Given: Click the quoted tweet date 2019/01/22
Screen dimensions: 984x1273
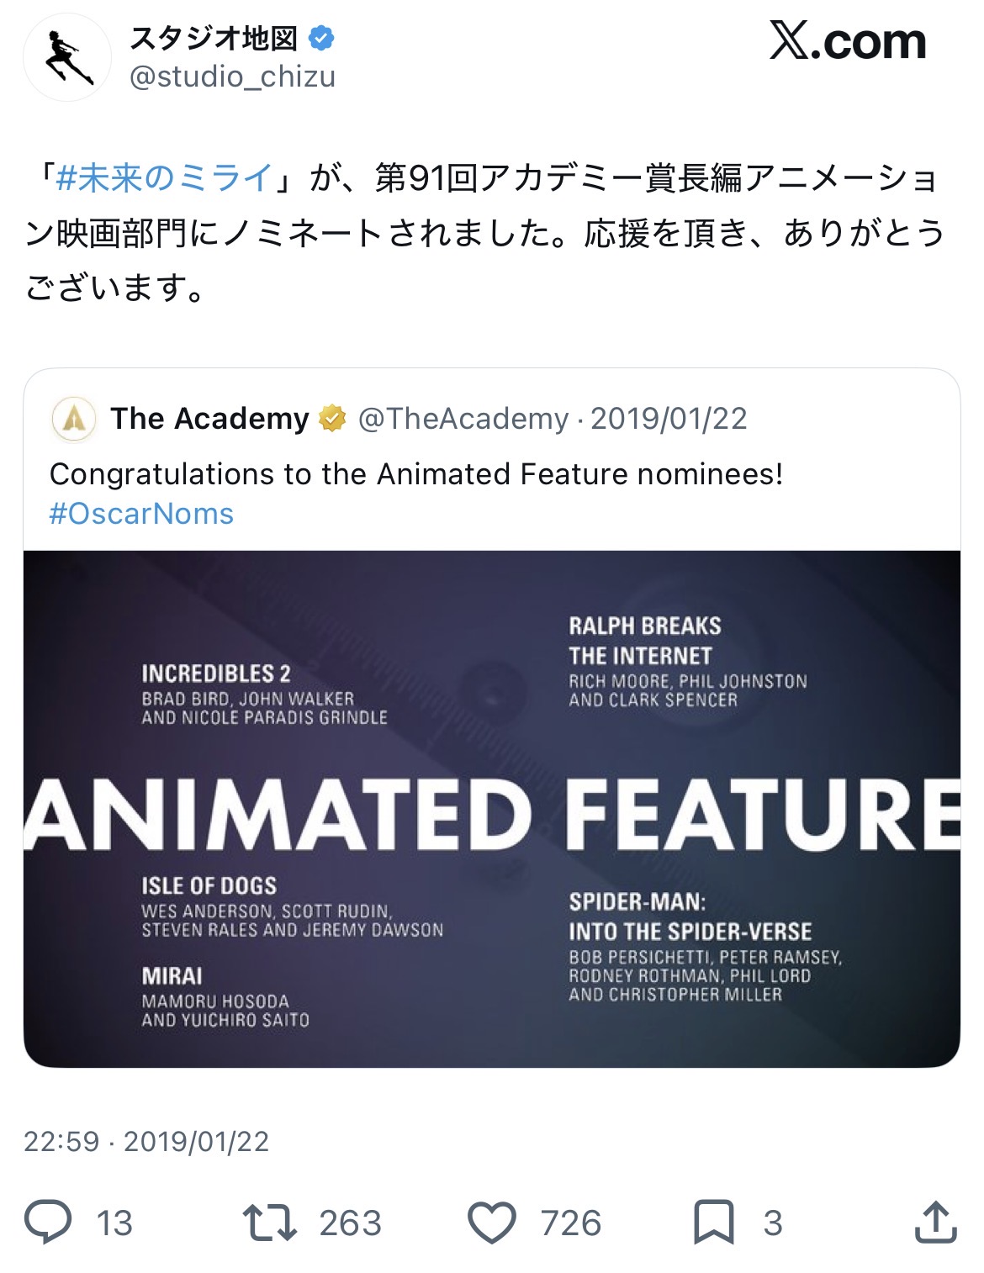Looking at the screenshot, I should coord(669,418).
